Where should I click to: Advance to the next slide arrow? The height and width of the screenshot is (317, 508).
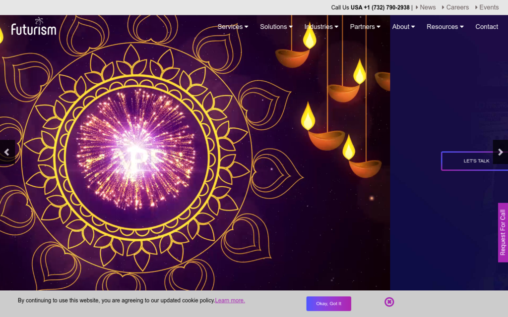pyautogui.click(x=500, y=152)
